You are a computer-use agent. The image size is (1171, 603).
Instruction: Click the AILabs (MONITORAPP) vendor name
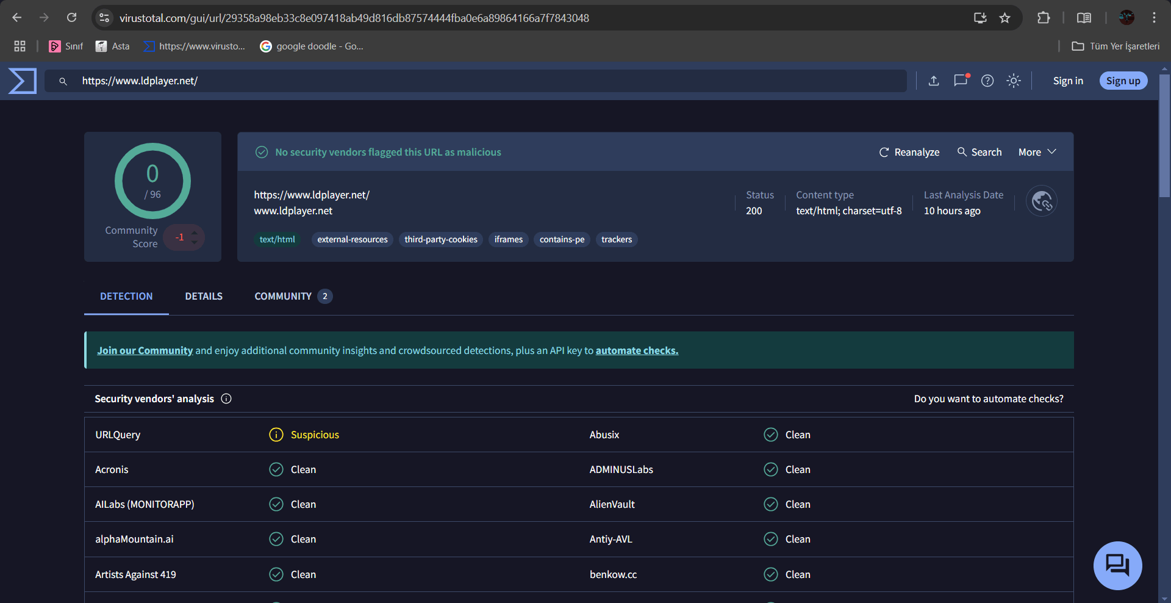pyautogui.click(x=145, y=504)
